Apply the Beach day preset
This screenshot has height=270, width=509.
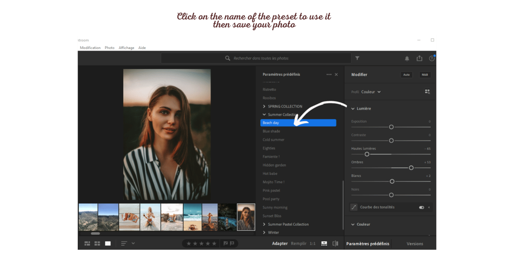tap(298, 123)
